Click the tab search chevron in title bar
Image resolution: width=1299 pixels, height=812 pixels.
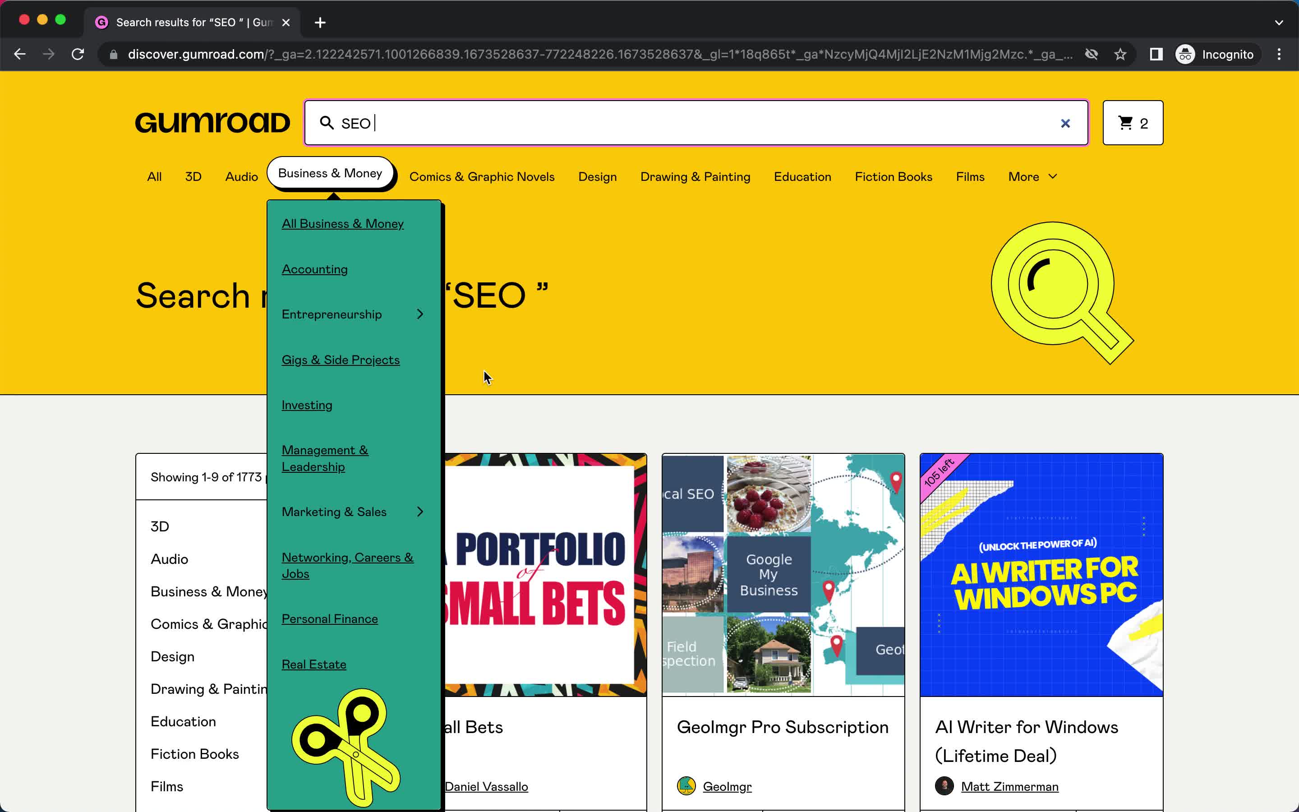(1279, 23)
